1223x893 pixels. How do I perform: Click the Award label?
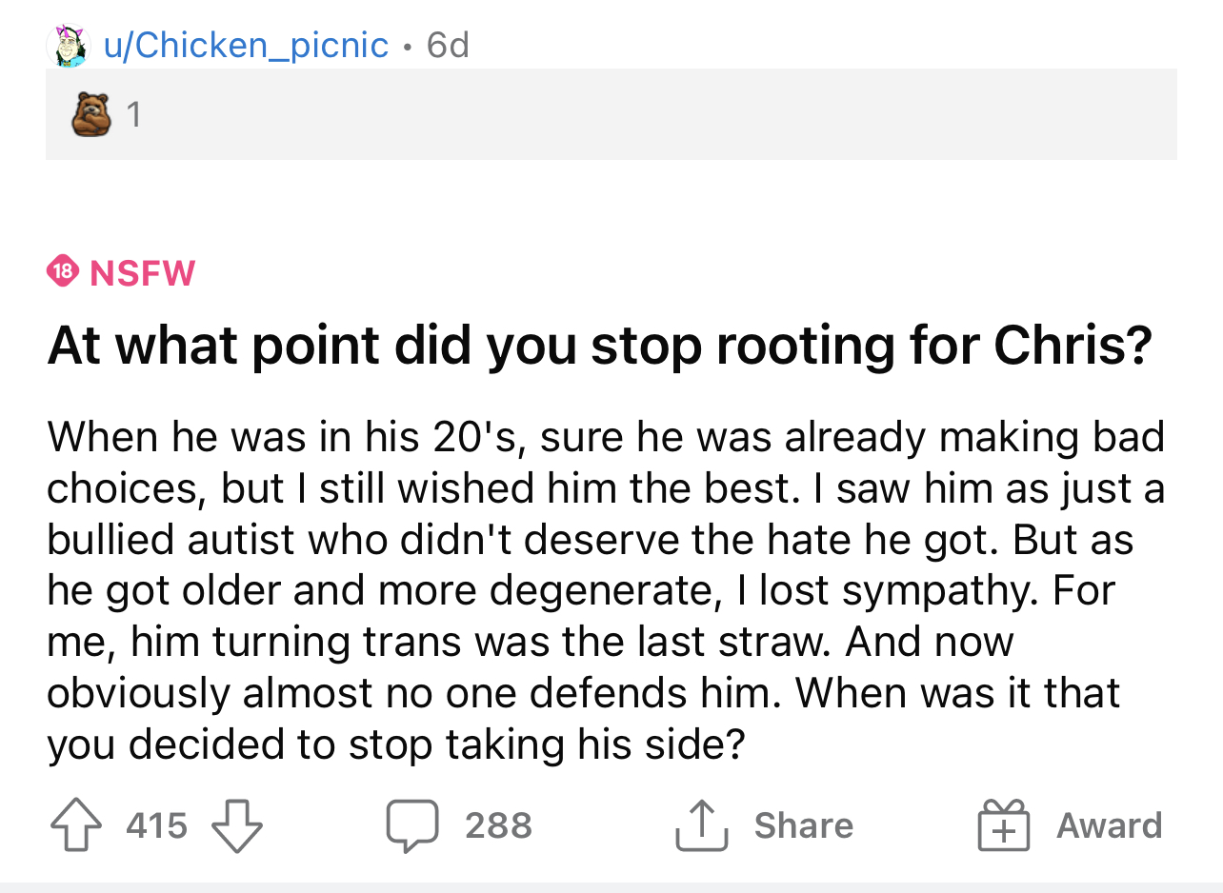tap(1110, 825)
